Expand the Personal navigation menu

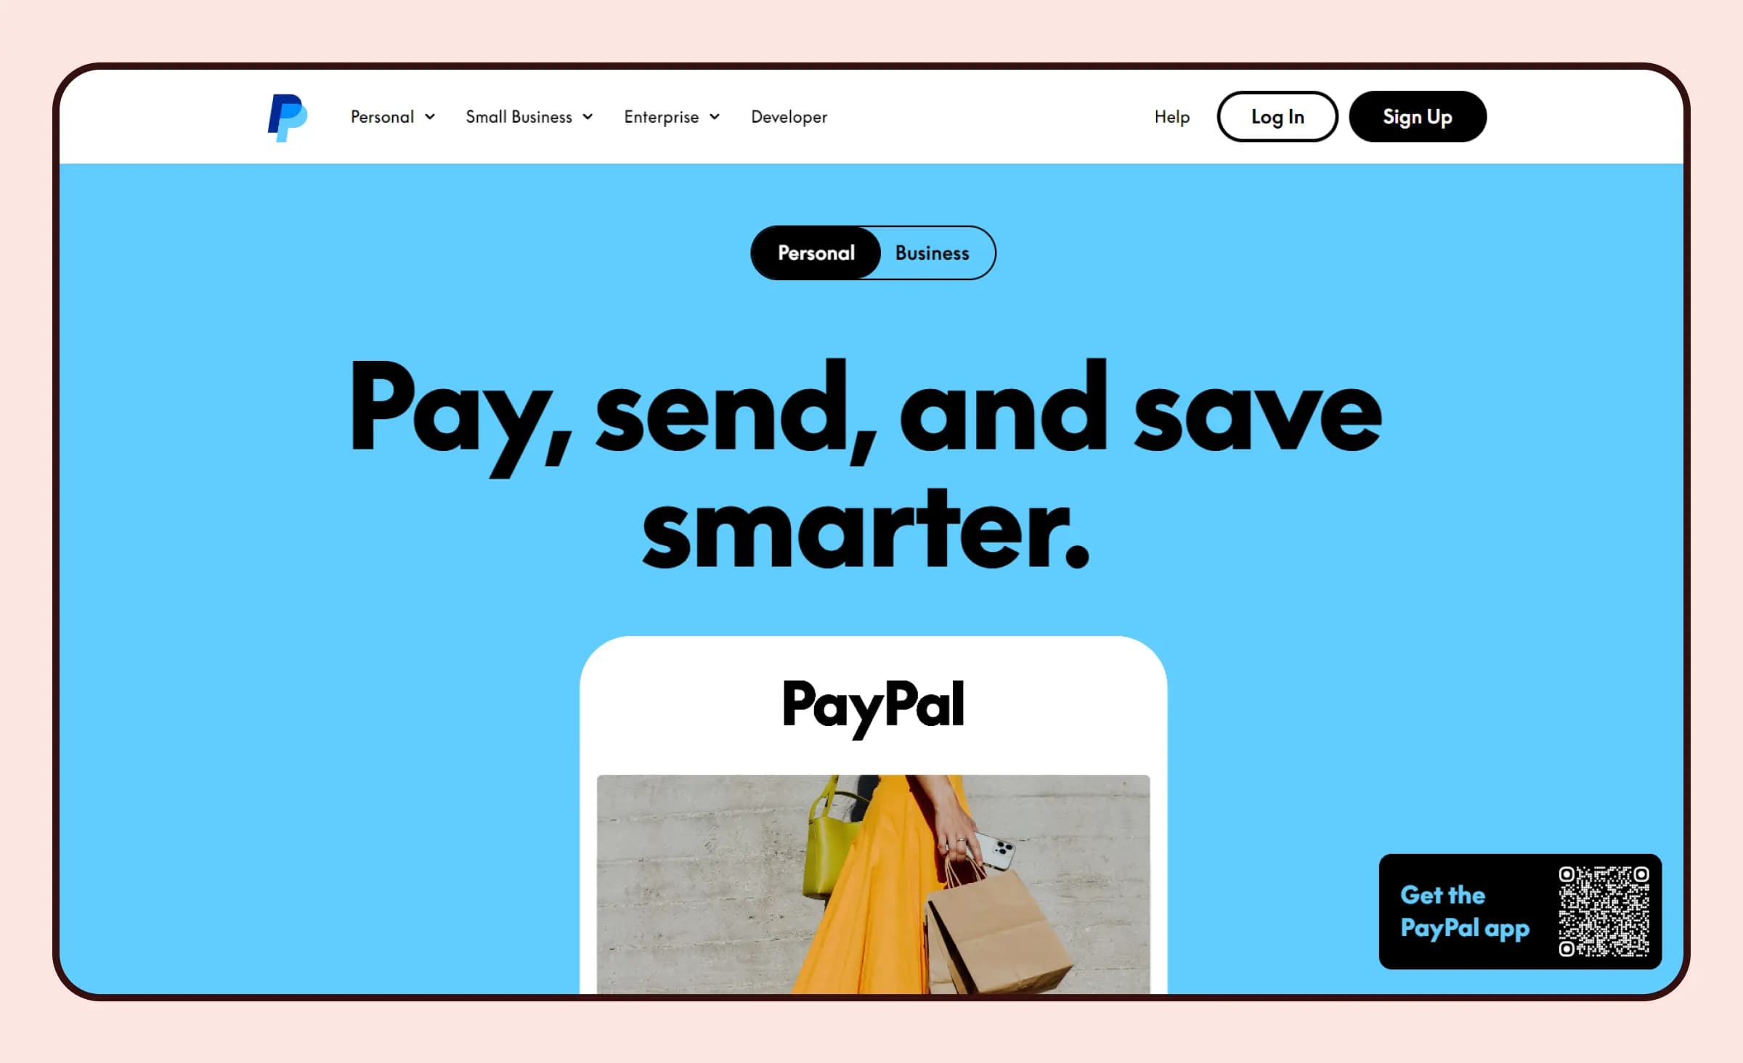pos(391,115)
